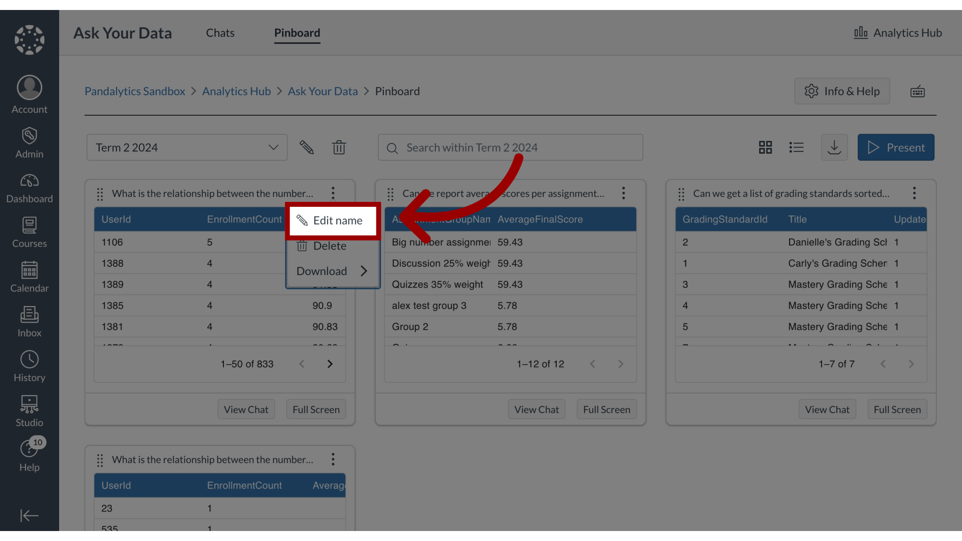Sort by AverageFinalScore column header
962x541 pixels.
[x=540, y=219]
